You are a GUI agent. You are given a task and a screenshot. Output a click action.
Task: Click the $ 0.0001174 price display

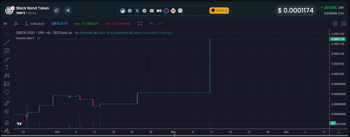(x=296, y=10)
